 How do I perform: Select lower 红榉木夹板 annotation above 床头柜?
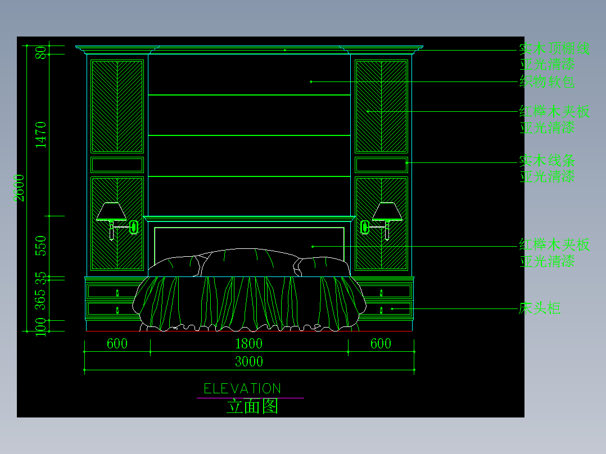554,244
